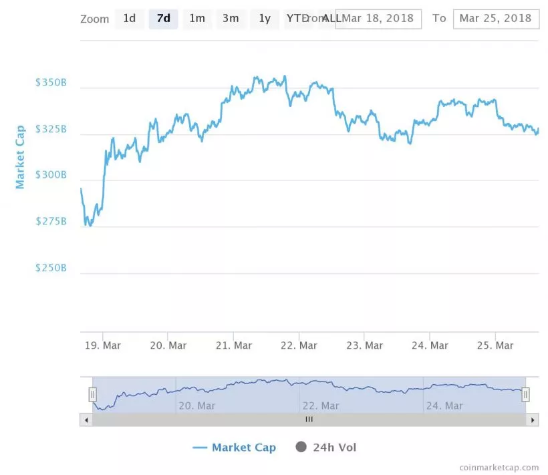
Task: Select the YTD zoom range
Action: click(295, 19)
